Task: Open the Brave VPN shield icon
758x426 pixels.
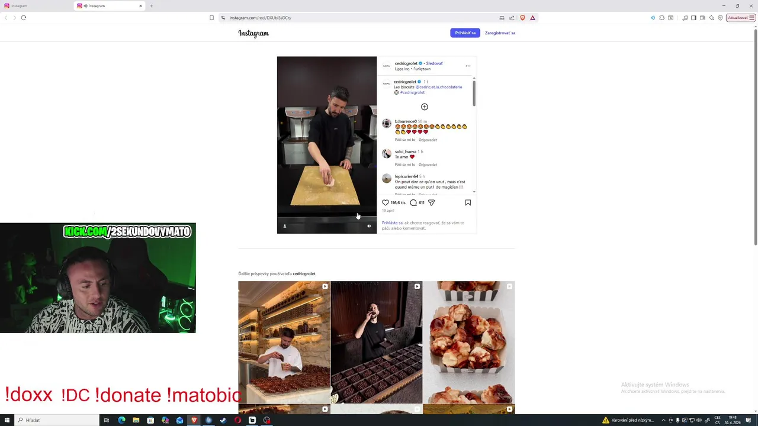Action: 720,18
